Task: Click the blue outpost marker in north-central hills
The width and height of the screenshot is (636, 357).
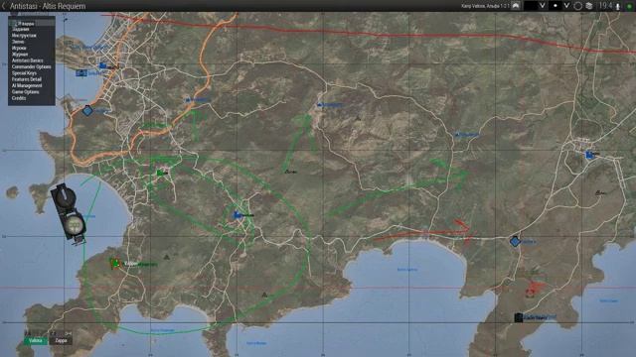Action: click(320, 105)
